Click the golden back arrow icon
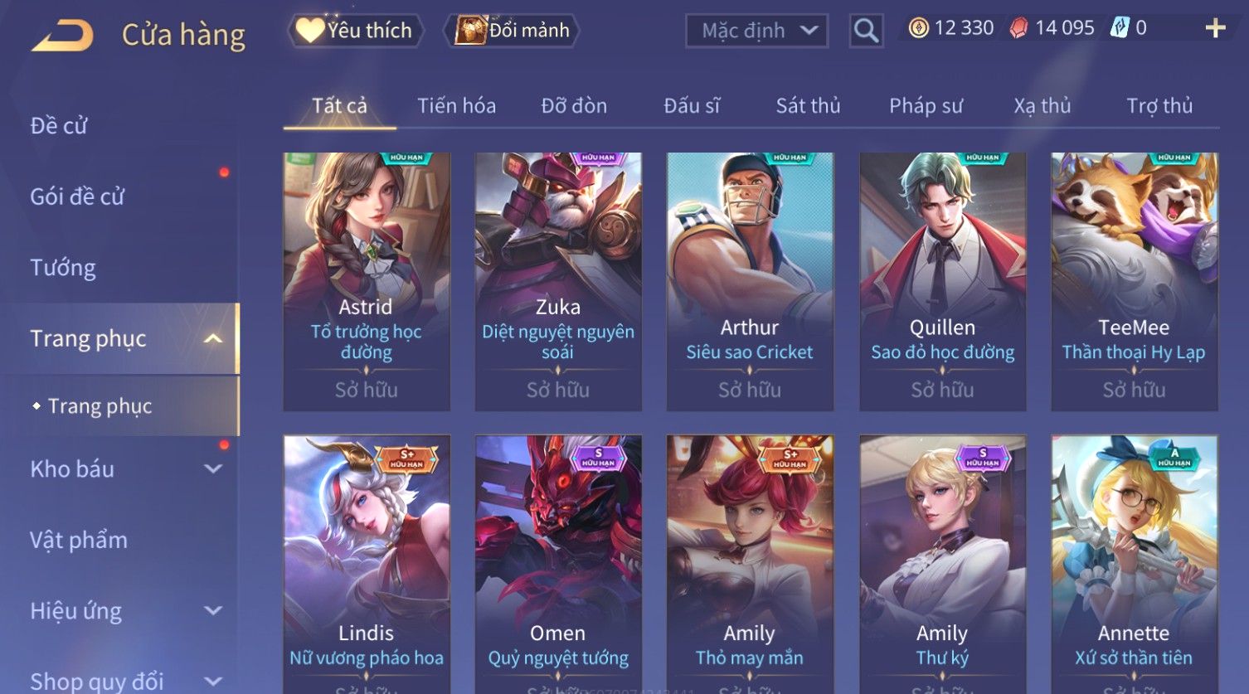 62,36
